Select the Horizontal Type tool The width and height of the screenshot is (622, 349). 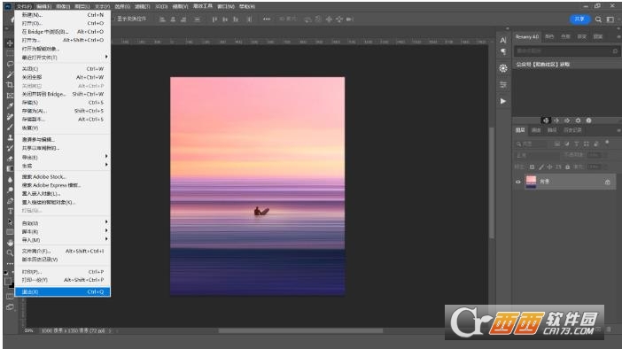pyautogui.click(x=10, y=211)
